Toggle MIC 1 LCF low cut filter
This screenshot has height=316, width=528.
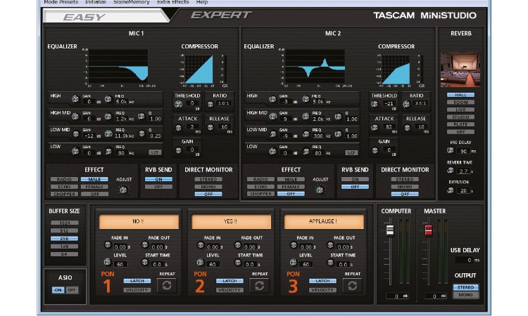(155, 152)
